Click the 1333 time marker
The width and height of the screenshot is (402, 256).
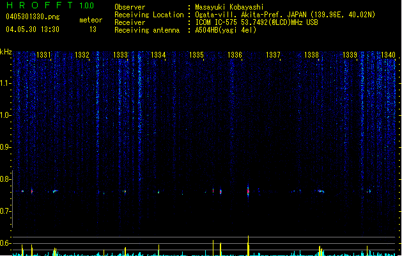[120, 55]
